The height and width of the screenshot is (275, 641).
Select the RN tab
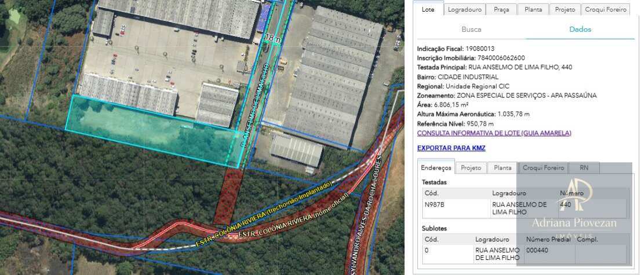(584, 167)
